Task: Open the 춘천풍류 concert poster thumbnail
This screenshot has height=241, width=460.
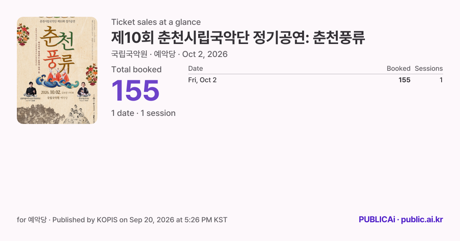Action: 57,70
